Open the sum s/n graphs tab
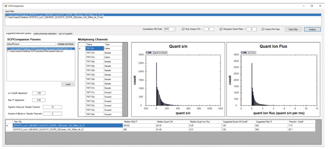Screen dimensions: 328x149 65,33
